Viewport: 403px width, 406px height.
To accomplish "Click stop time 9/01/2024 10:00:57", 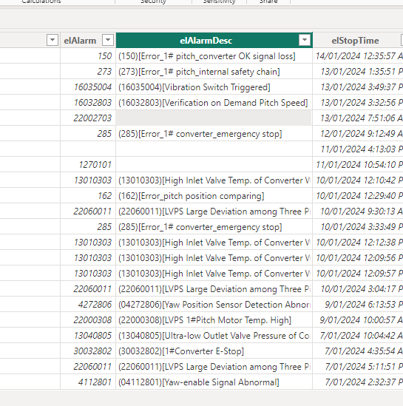I will pos(358,320).
